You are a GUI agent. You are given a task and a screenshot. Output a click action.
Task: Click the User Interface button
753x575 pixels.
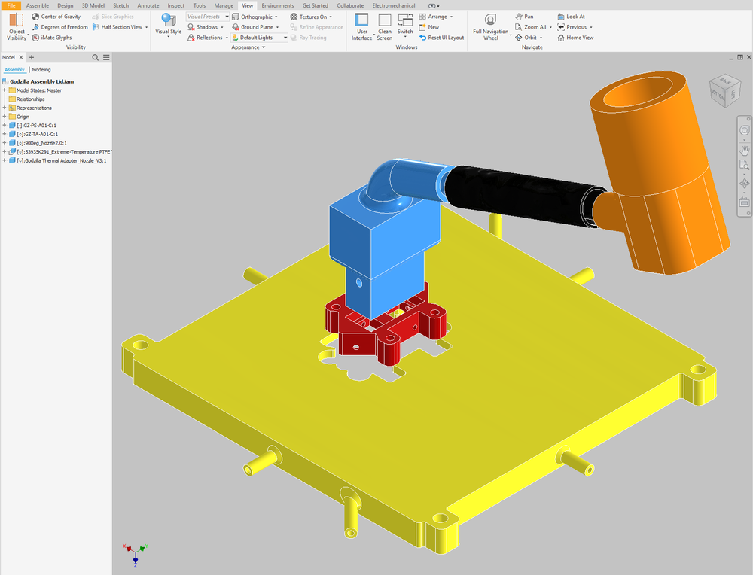361,27
